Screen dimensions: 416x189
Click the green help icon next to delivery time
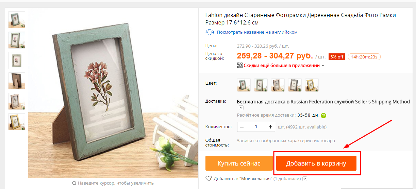click(323, 115)
